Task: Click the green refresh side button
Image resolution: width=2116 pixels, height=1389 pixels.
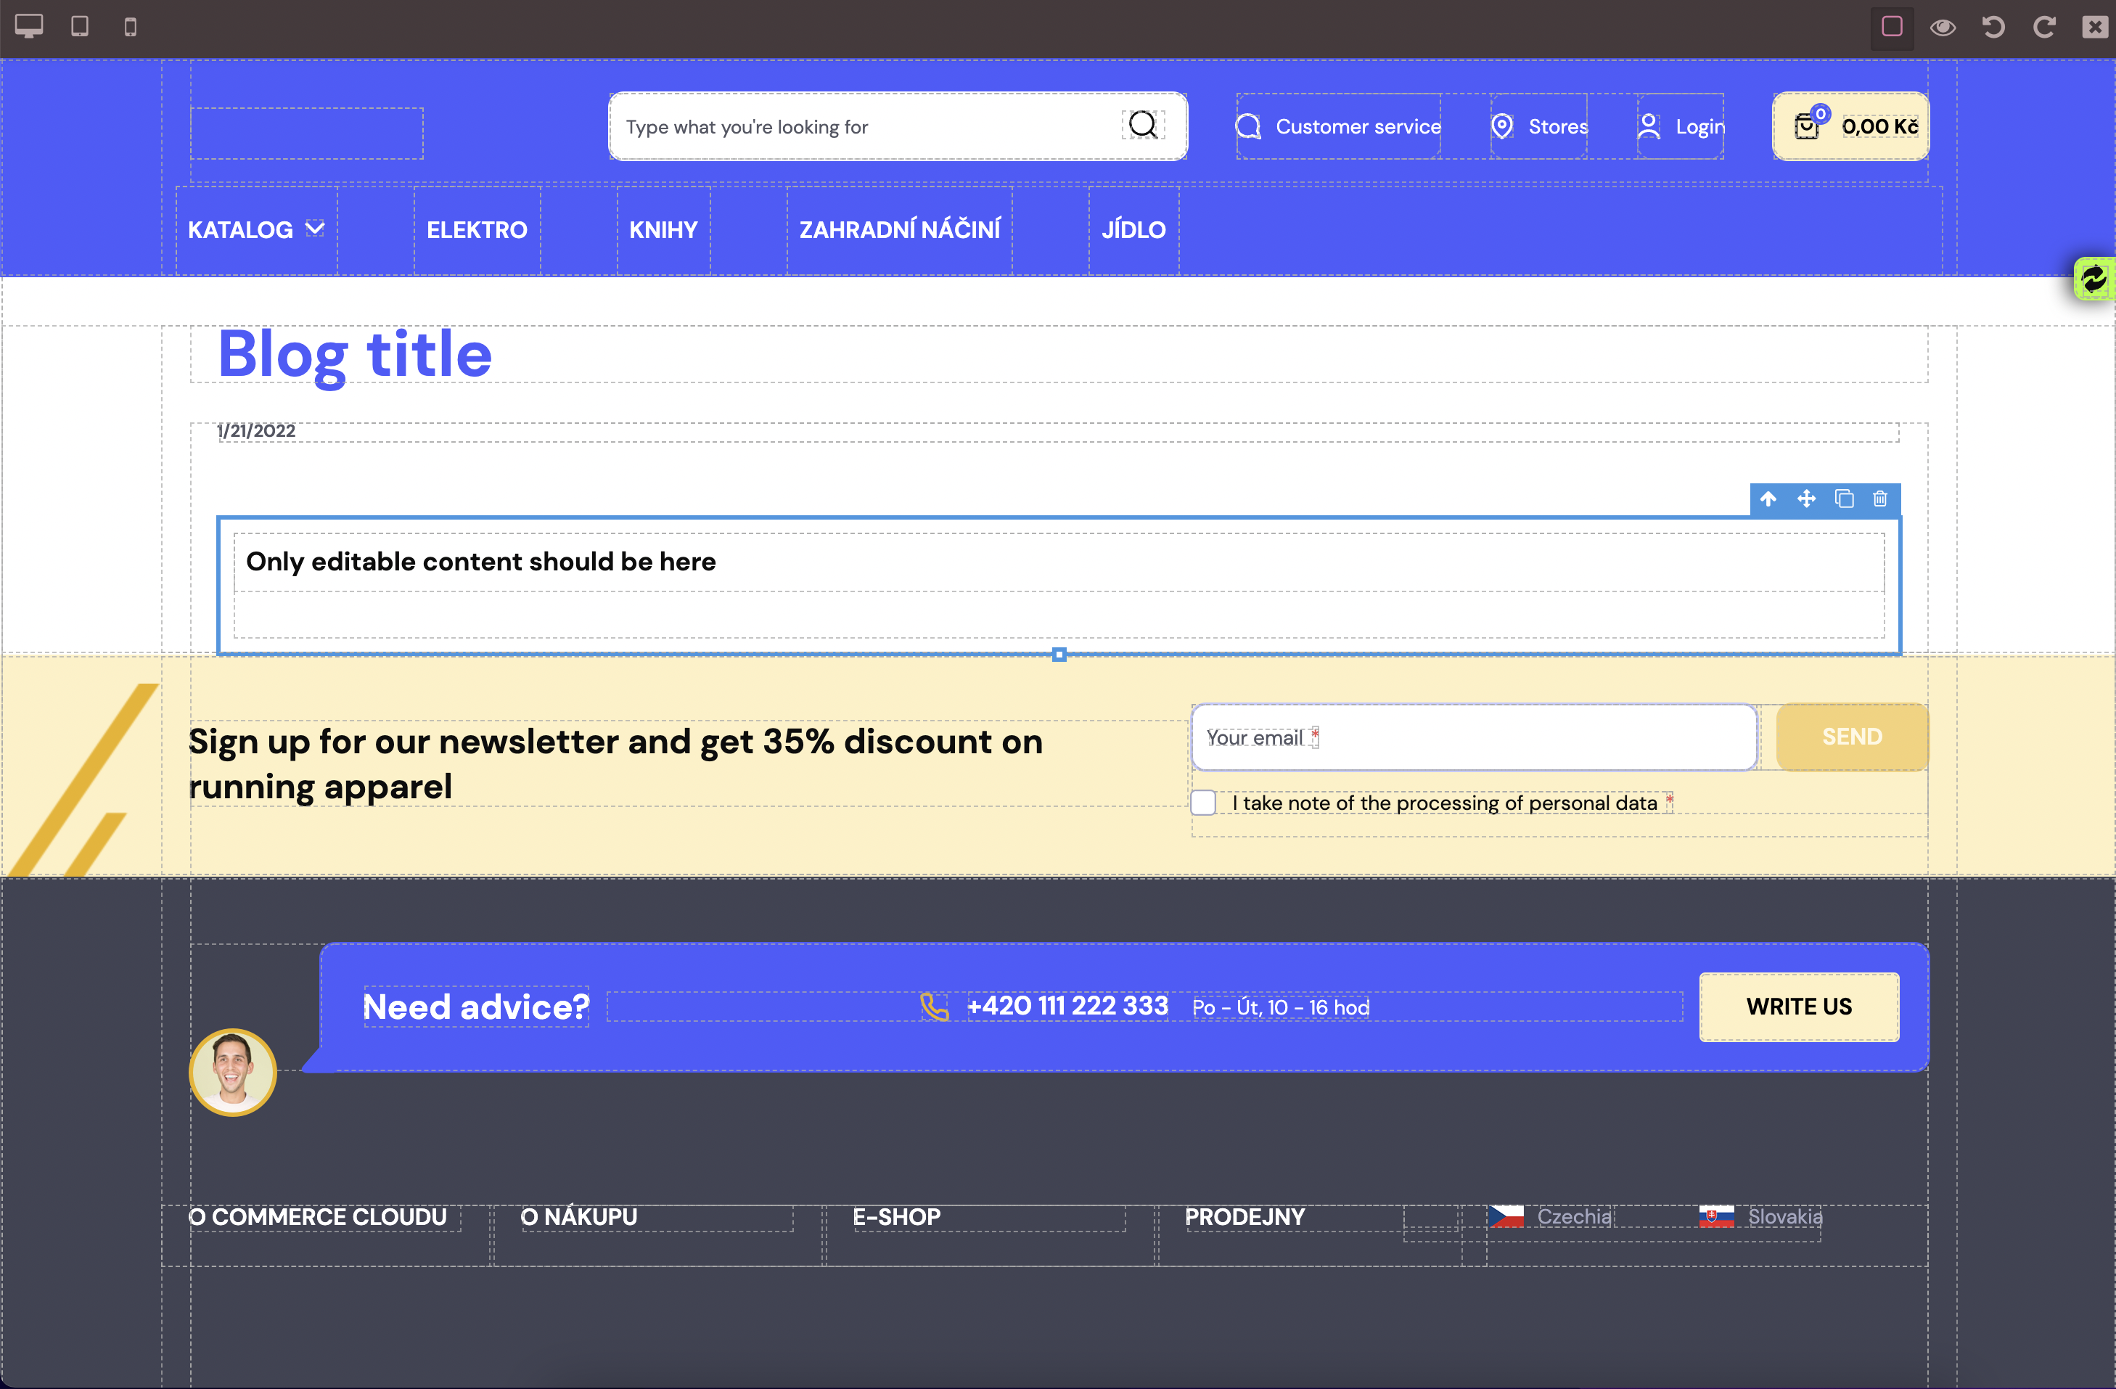Action: click(x=2095, y=279)
